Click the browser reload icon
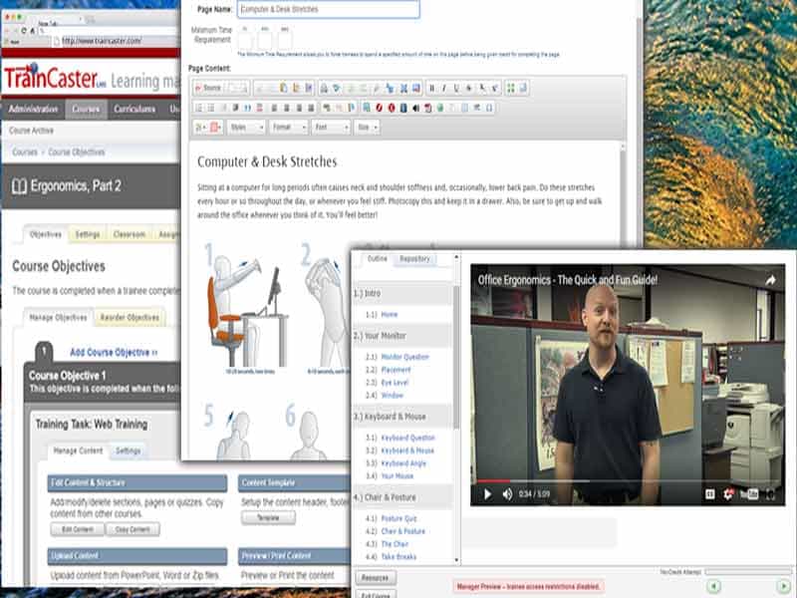This screenshot has width=797, height=598. pos(23,31)
